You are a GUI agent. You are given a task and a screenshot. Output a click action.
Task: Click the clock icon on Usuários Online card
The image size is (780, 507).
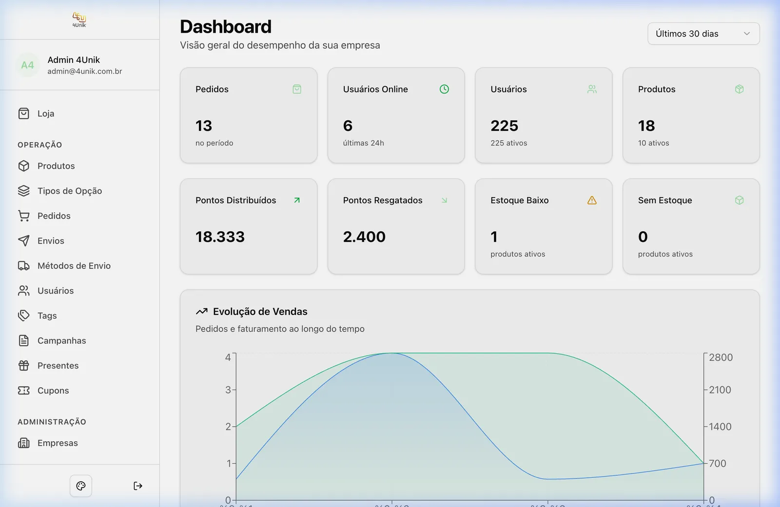point(444,89)
